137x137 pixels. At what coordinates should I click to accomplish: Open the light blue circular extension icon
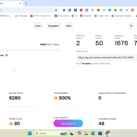(x=121, y=10)
